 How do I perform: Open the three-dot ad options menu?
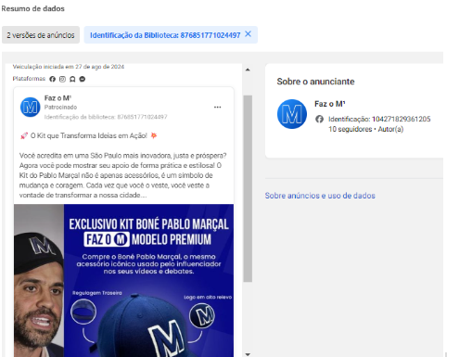click(x=217, y=108)
